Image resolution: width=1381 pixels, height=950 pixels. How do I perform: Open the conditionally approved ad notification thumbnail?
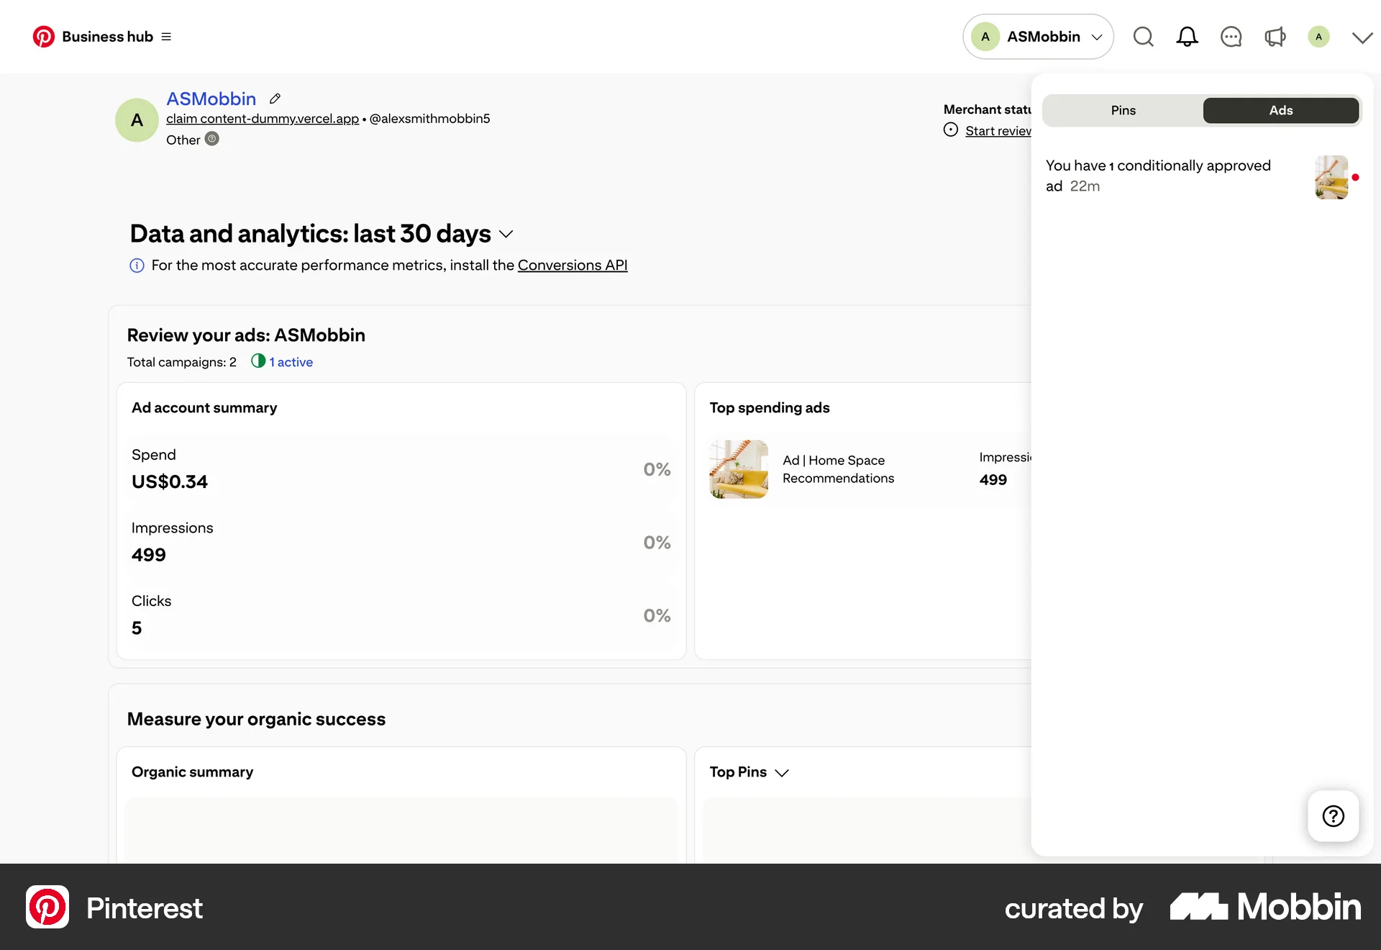click(x=1331, y=177)
